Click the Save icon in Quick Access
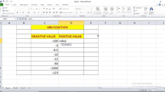 coord(1,2)
